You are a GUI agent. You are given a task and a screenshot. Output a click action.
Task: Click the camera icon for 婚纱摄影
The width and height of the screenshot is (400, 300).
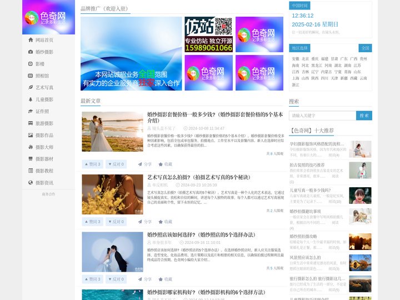(x=31, y=52)
